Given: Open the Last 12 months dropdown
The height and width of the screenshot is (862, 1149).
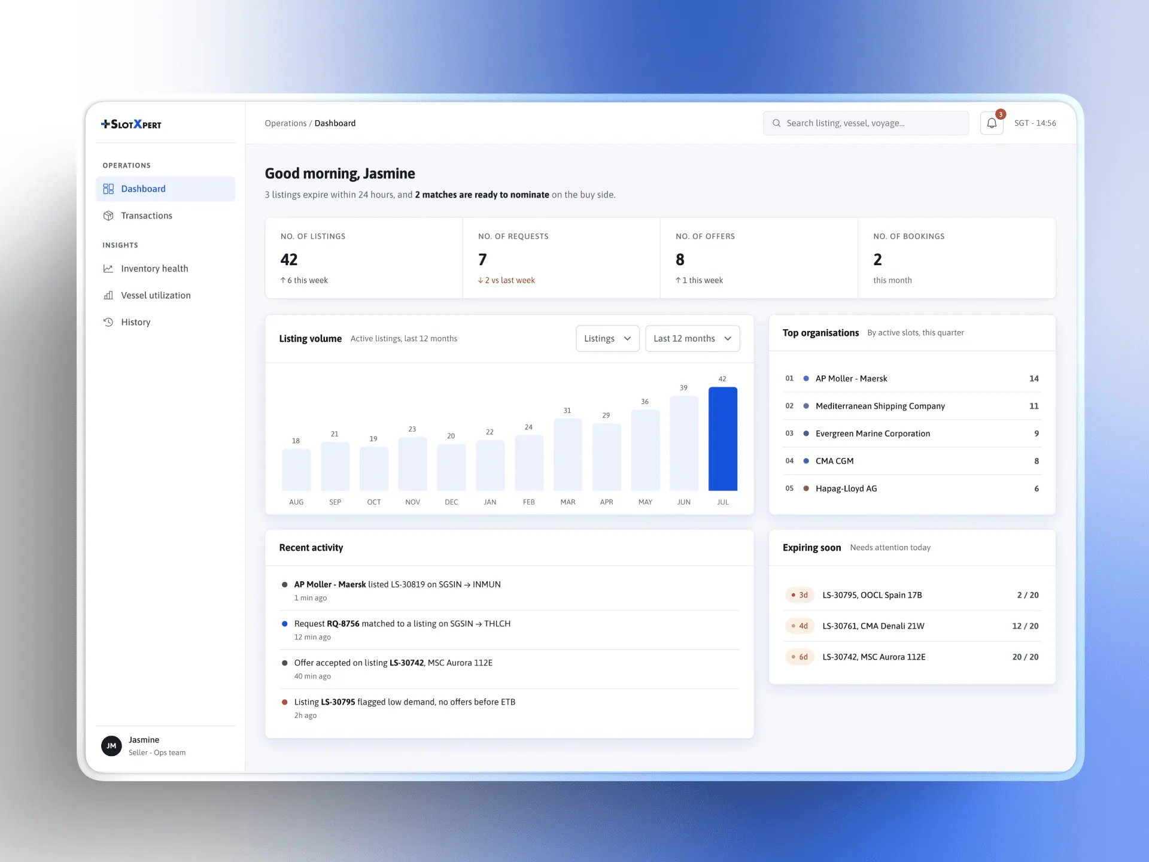Looking at the screenshot, I should (x=692, y=338).
